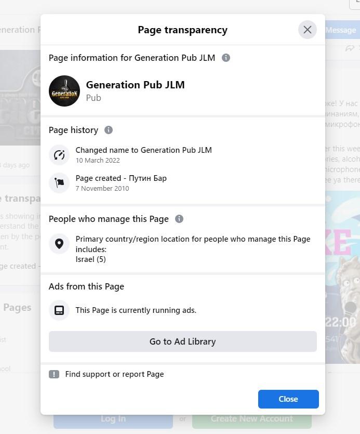Click the share arrow icon in background page
360x434 pixels.
350,48
